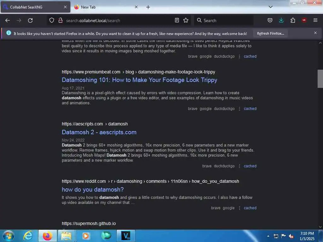323x242 pixels.
Task: Open the green play-arrow taskbar application
Action: 106,236
